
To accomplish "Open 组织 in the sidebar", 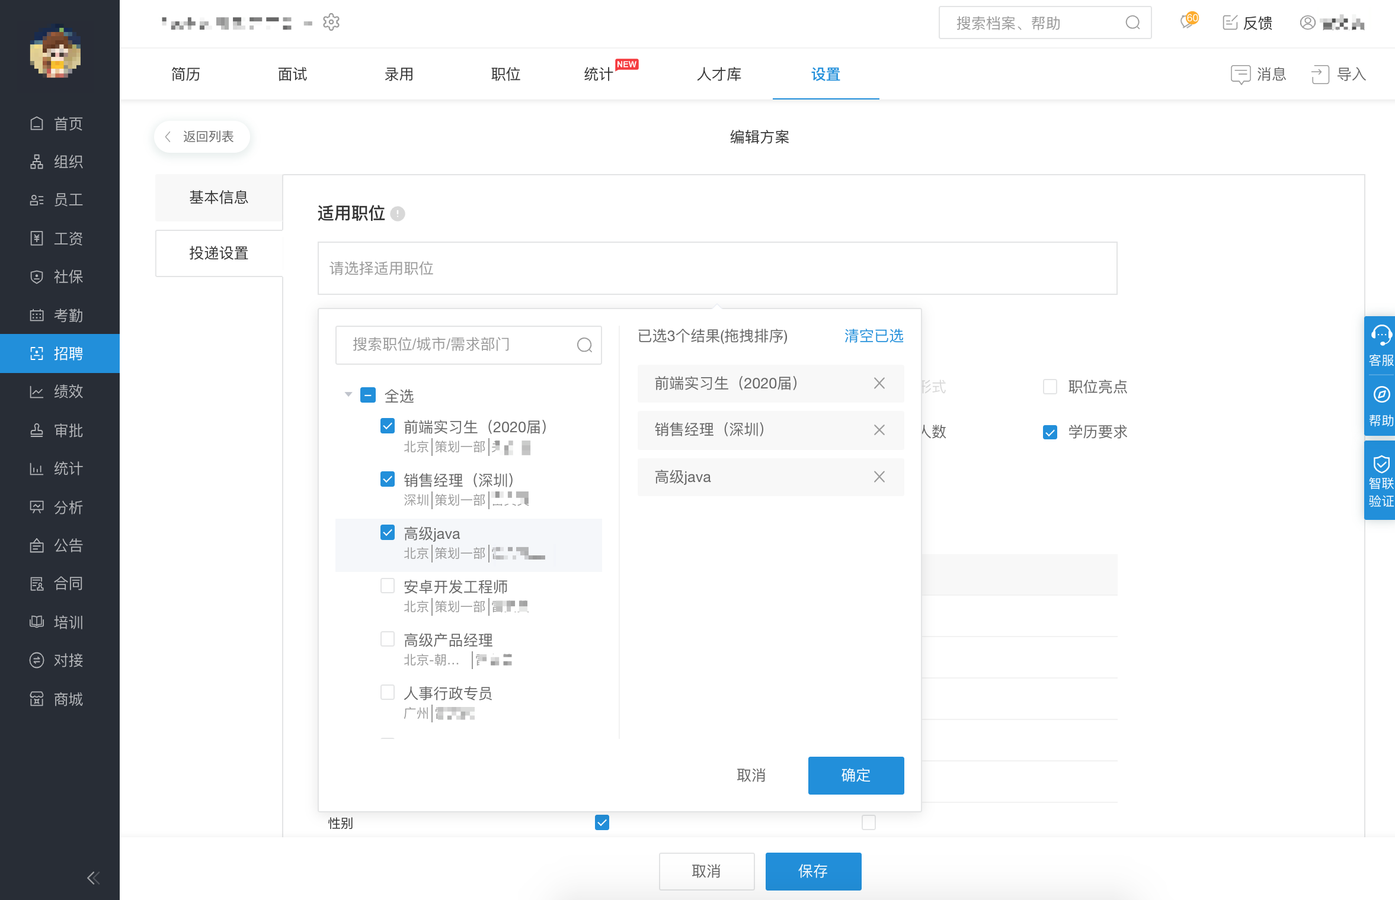I will (60, 162).
